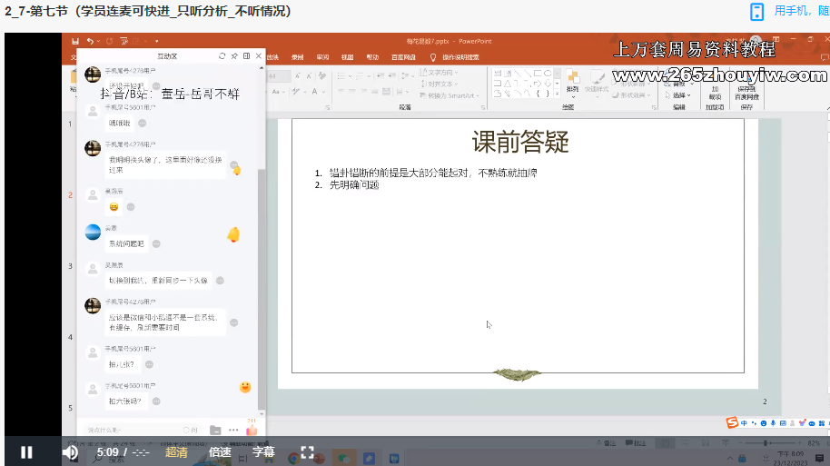
Task: Click the thumbs-up like icon in chat
Action: point(252,430)
